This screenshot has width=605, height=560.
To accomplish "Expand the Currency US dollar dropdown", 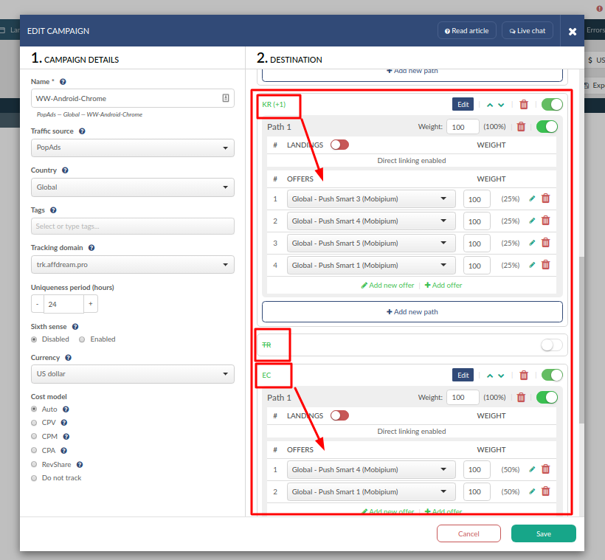I will click(x=133, y=374).
